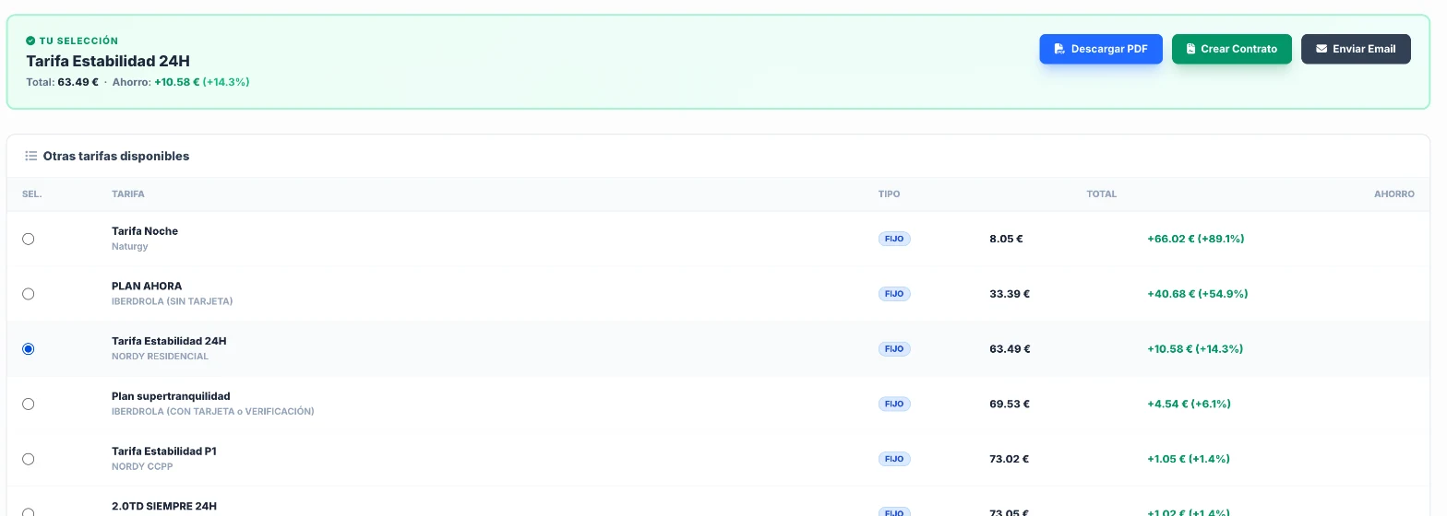The image size is (1447, 516).
Task: Click the +1.05 € (1.4%) savings value
Action: click(x=1189, y=459)
